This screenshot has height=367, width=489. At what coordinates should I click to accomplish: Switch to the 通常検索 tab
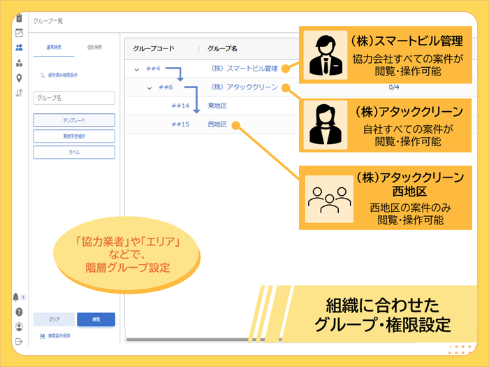54,48
